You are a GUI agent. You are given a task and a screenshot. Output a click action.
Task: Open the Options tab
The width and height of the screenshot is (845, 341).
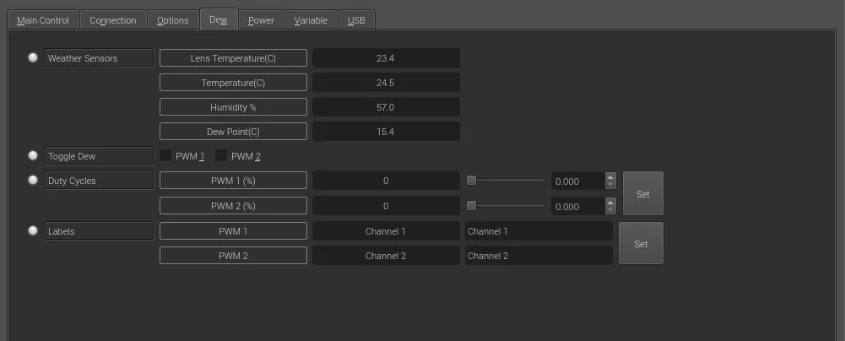coord(172,20)
